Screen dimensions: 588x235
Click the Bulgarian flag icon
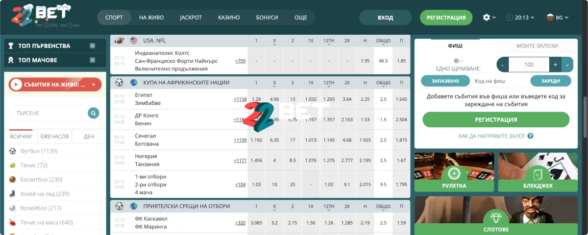550,18
